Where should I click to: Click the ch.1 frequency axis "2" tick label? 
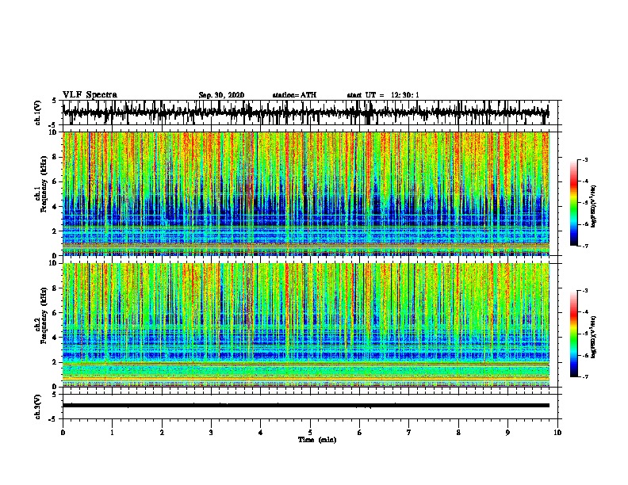click(56, 231)
